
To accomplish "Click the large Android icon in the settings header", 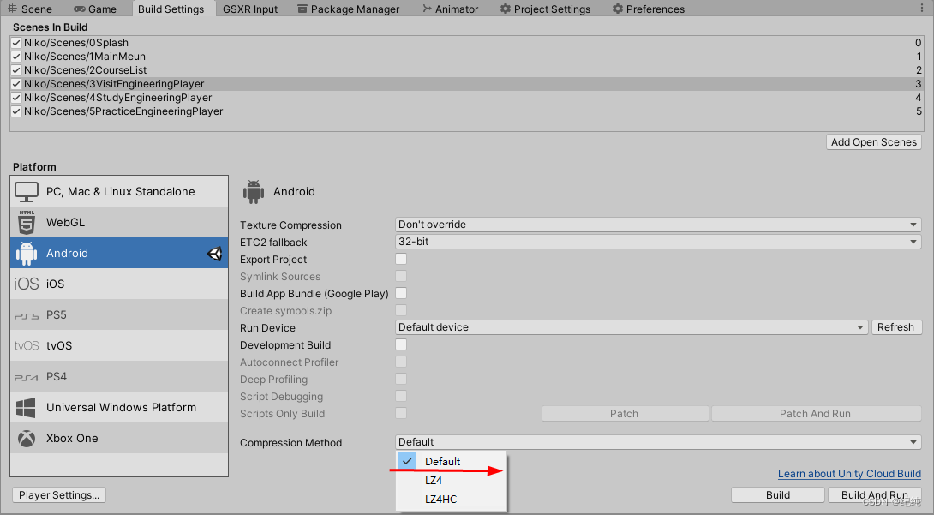I will (254, 192).
